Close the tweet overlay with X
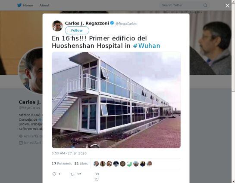 [227, 6]
